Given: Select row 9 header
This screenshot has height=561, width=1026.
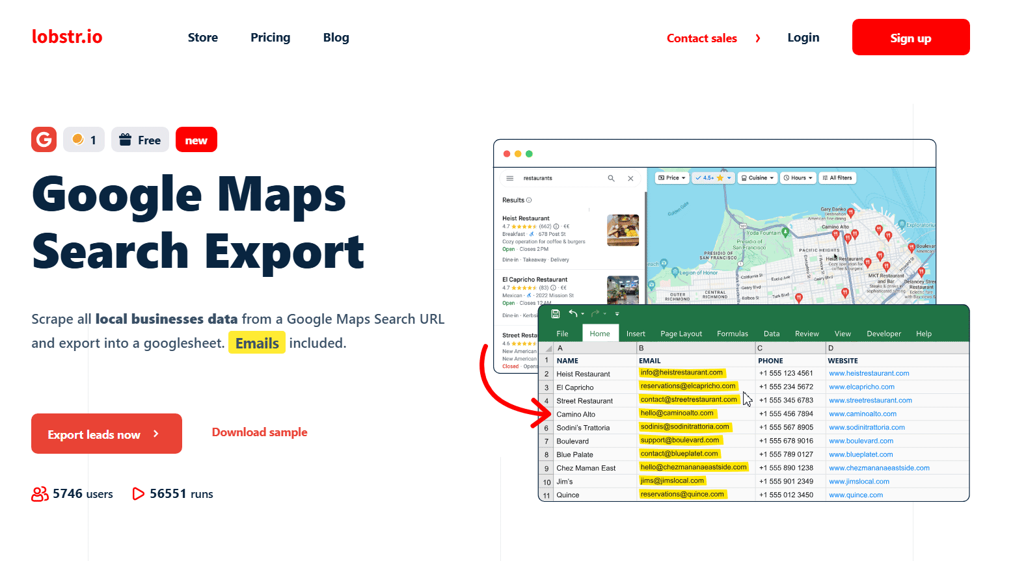Looking at the screenshot, I should coord(547,468).
